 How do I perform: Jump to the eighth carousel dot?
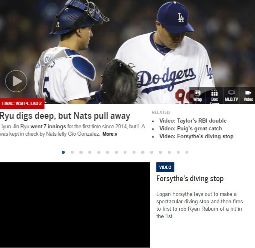125,152
